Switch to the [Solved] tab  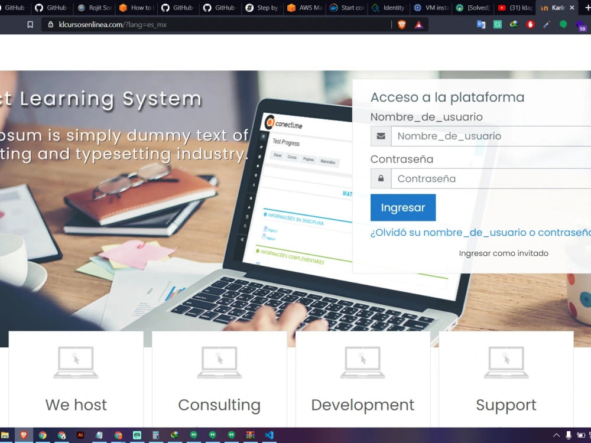coord(474,8)
